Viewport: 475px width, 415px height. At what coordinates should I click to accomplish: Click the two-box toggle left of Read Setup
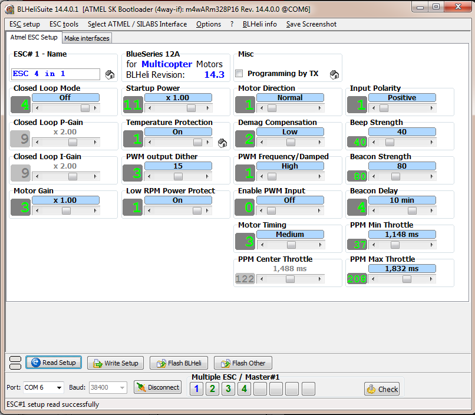click(x=15, y=363)
